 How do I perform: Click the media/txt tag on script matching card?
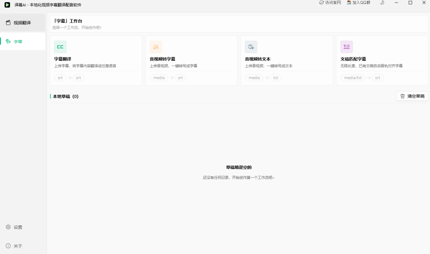[353, 78]
